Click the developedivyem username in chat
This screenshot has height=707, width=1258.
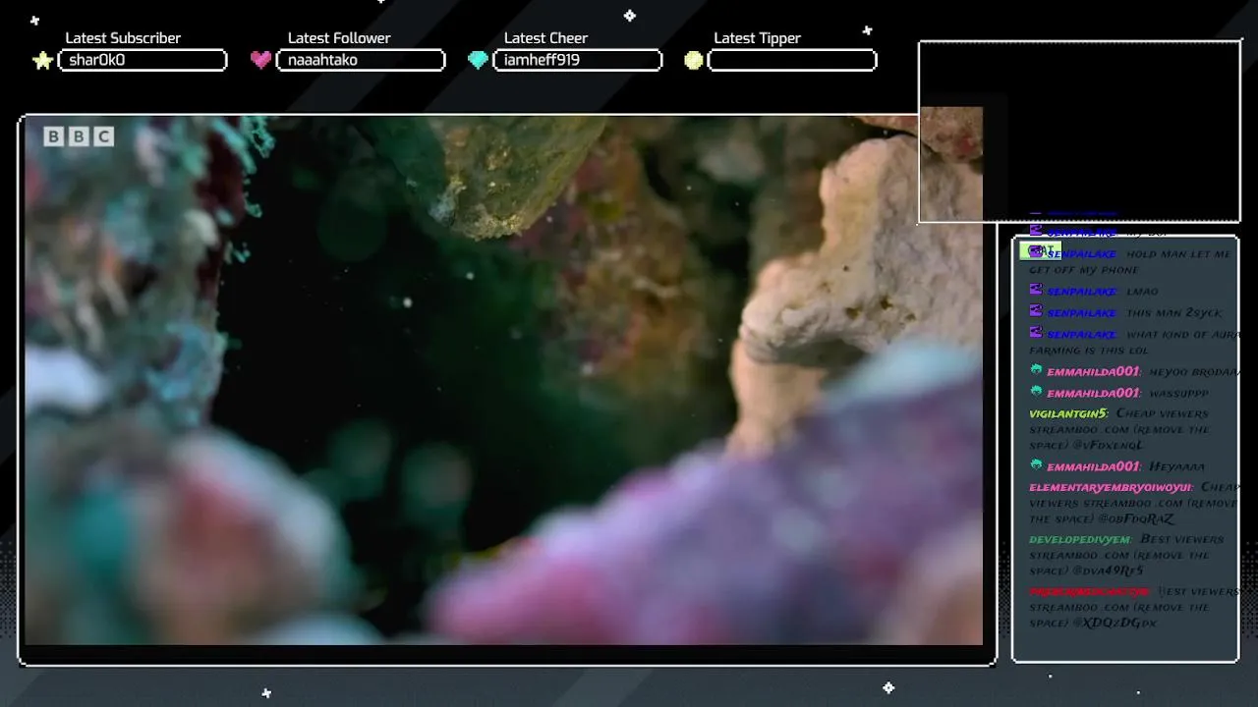click(1080, 539)
